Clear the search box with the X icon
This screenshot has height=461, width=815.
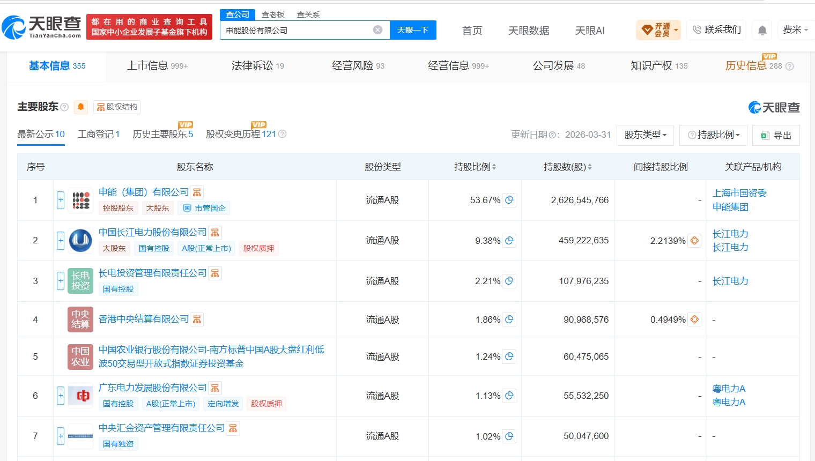pos(377,30)
